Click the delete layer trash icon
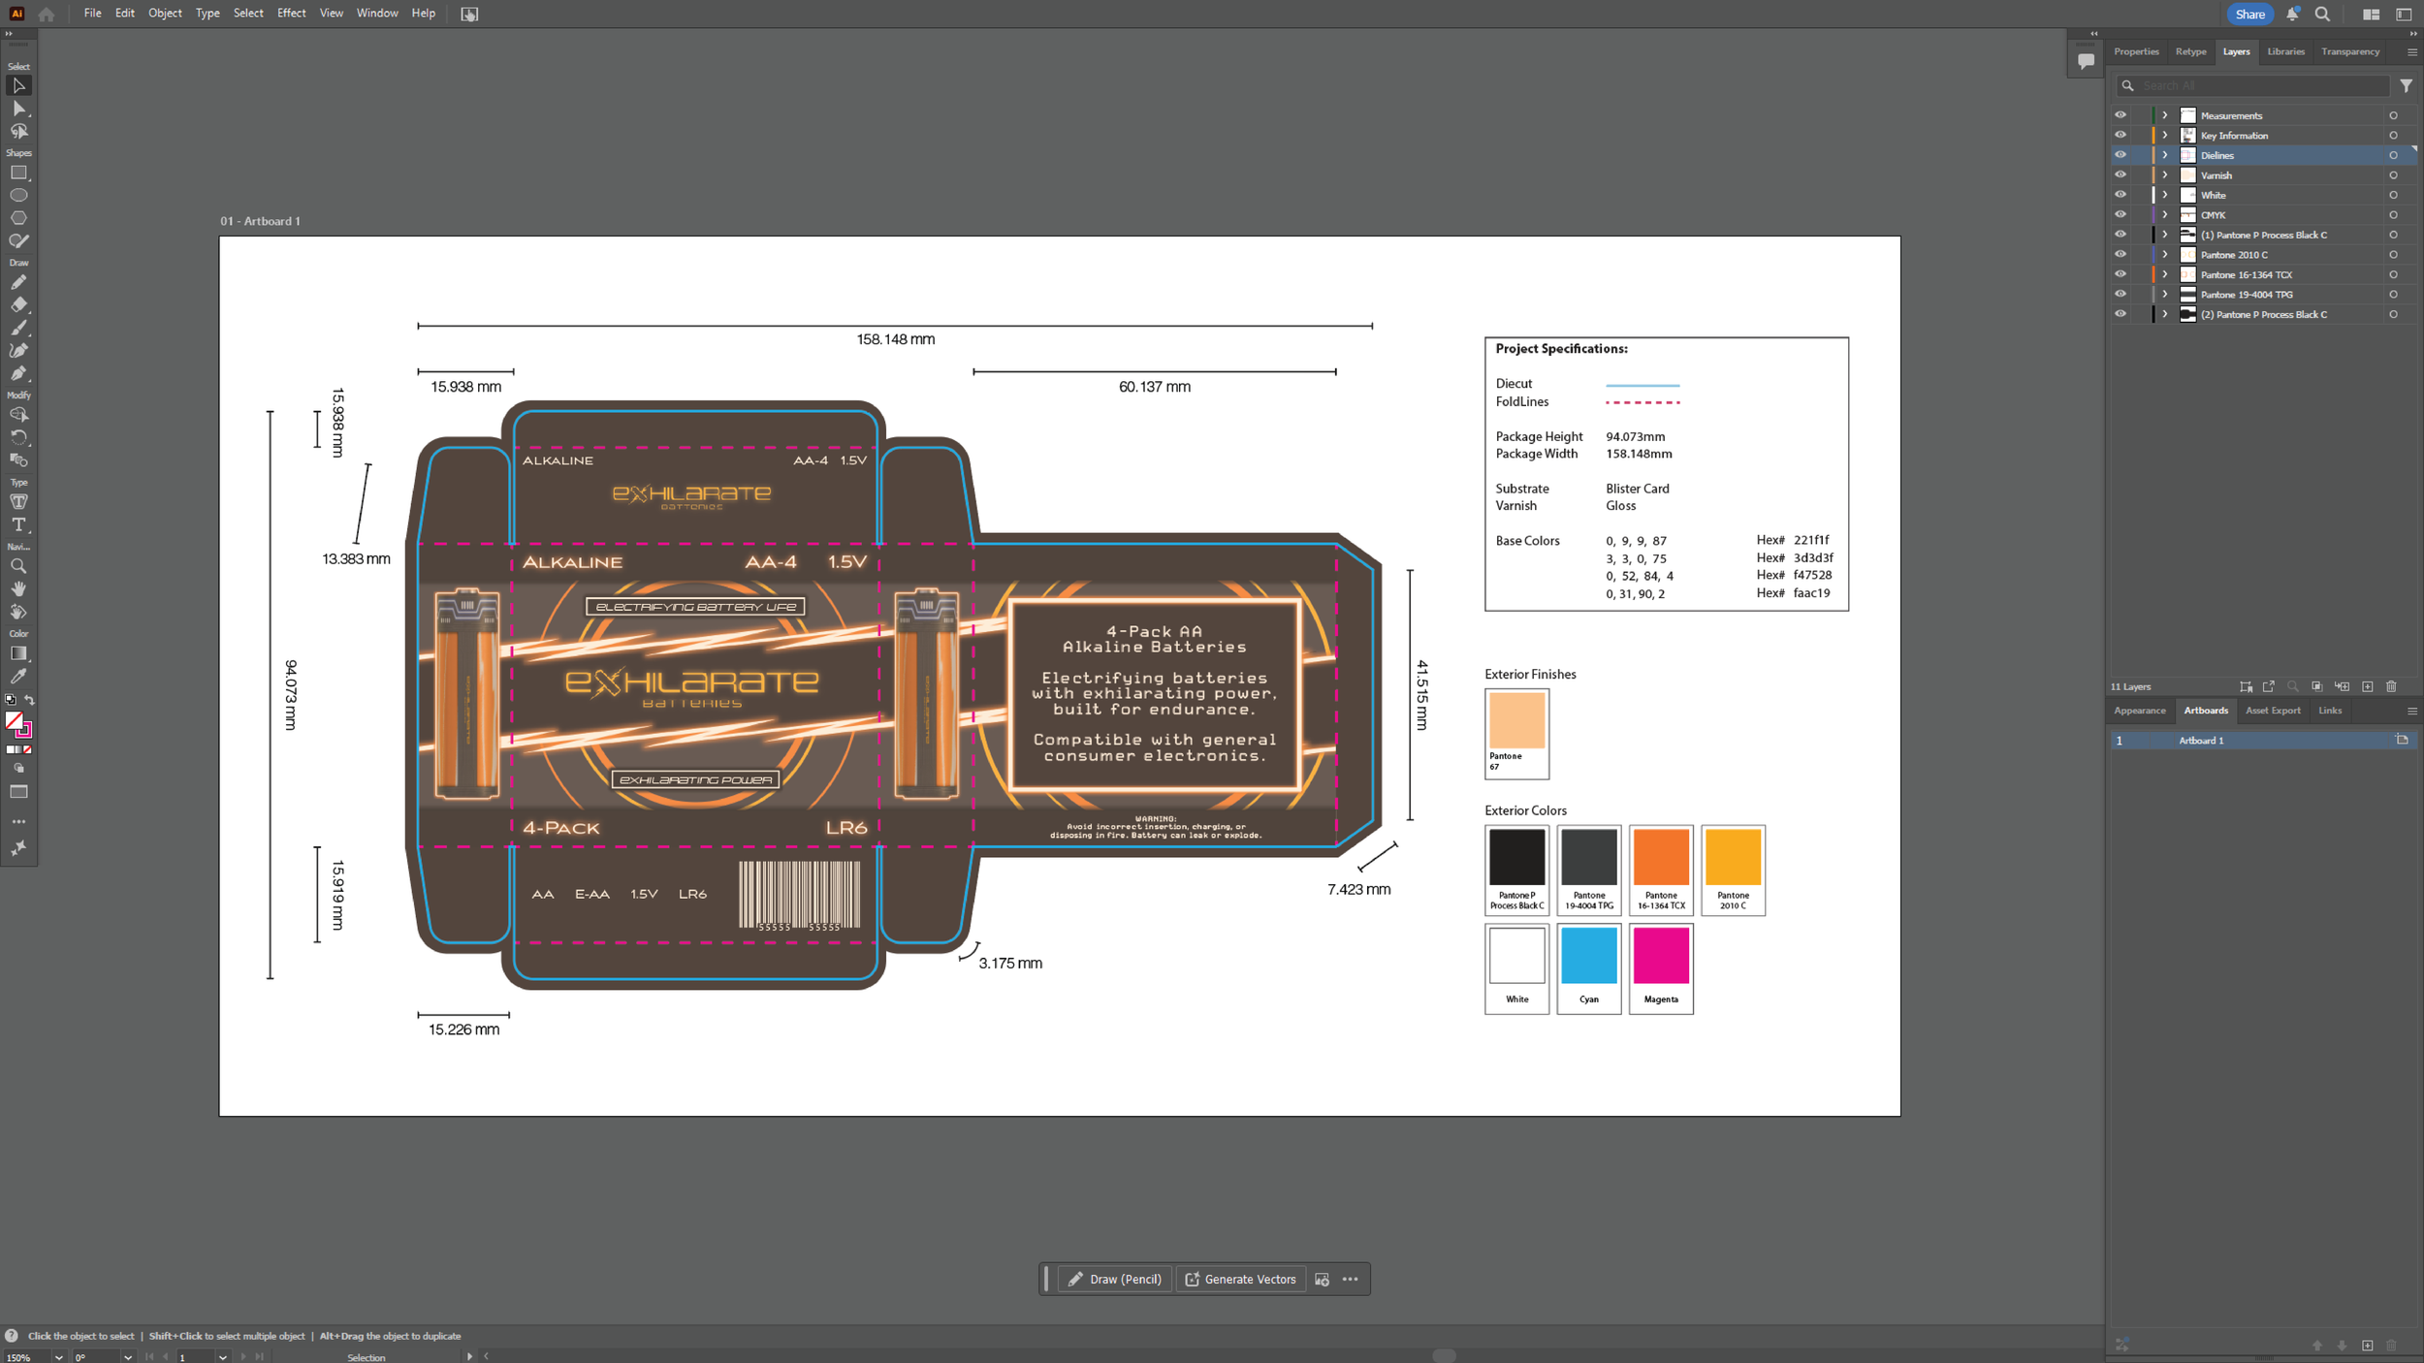This screenshot has width=2424, height=1363. click(x=2391, y=686)
